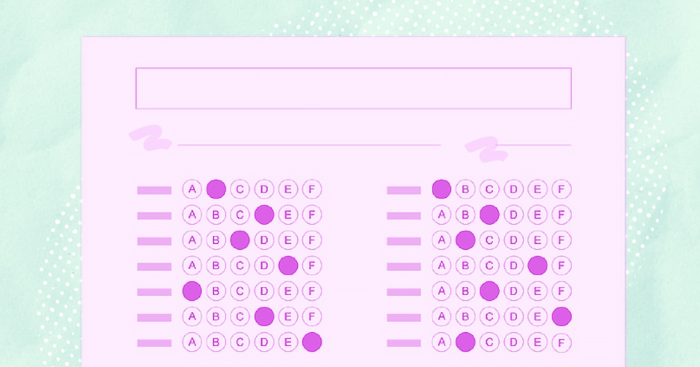
Task: Select bubble D in second right-column row
Action: (514, 215)
